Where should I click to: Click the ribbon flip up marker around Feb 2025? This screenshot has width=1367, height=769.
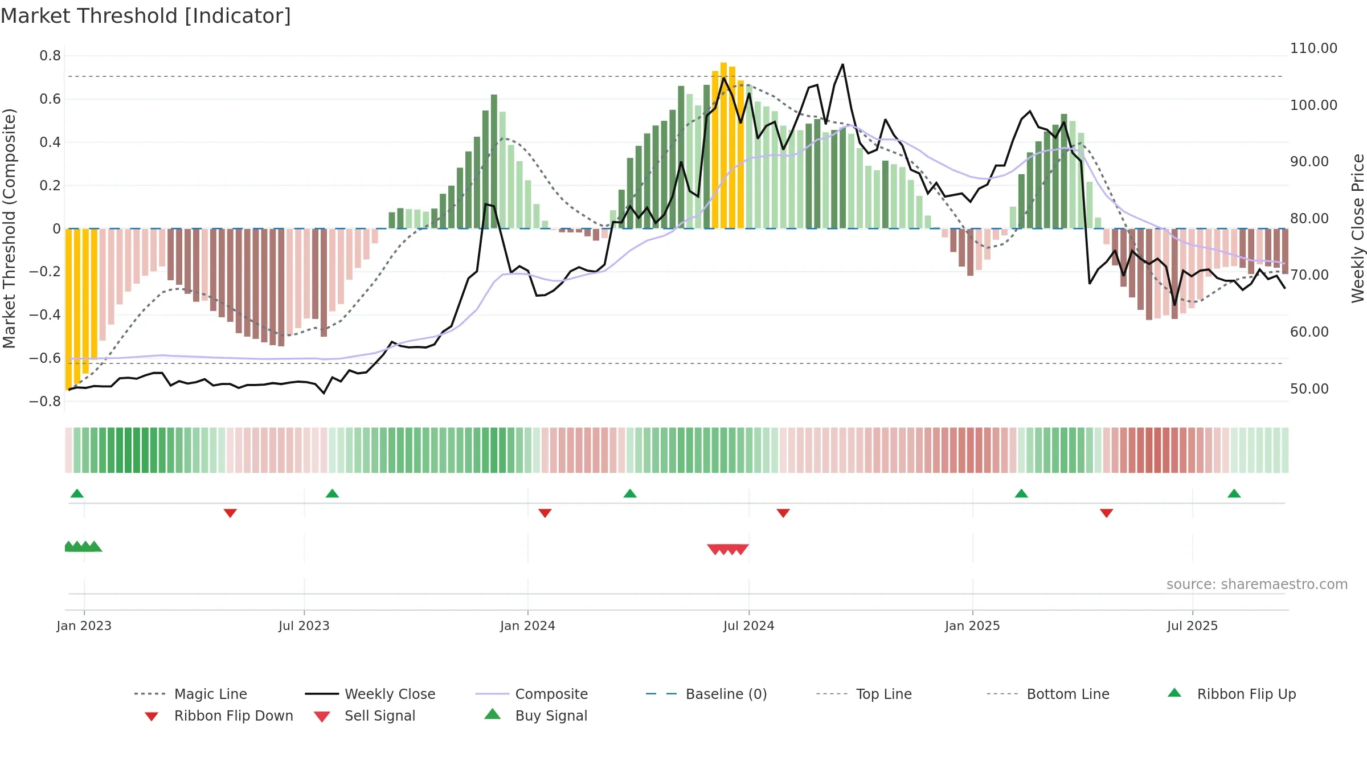tap(1021, 493)
